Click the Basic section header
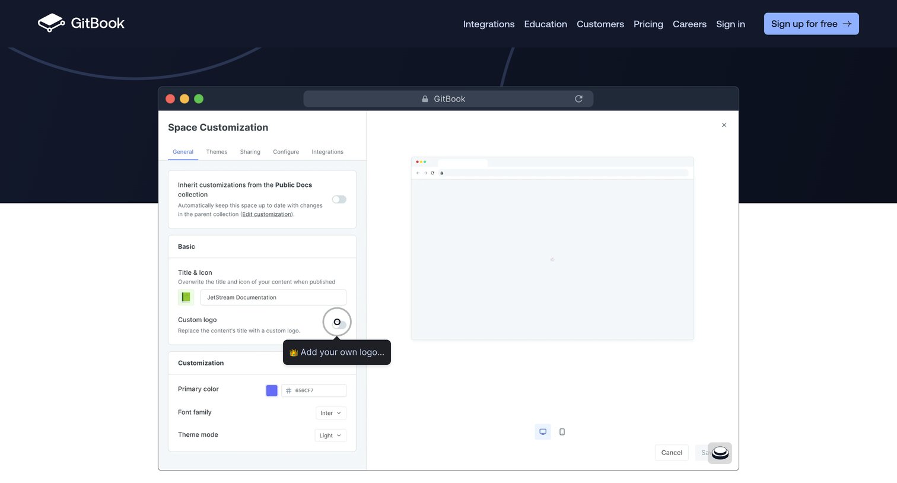The image size is (897, 483). 186,246
